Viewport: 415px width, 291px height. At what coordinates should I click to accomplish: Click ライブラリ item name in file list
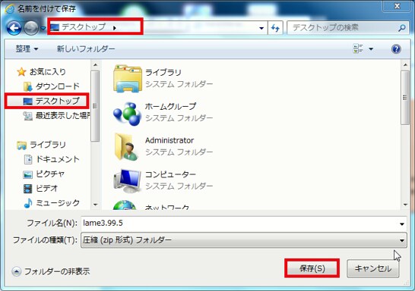[163, 72]
